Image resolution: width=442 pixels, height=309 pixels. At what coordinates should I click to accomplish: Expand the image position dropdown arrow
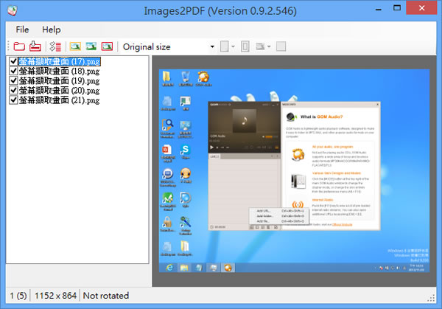coord(270,46)
